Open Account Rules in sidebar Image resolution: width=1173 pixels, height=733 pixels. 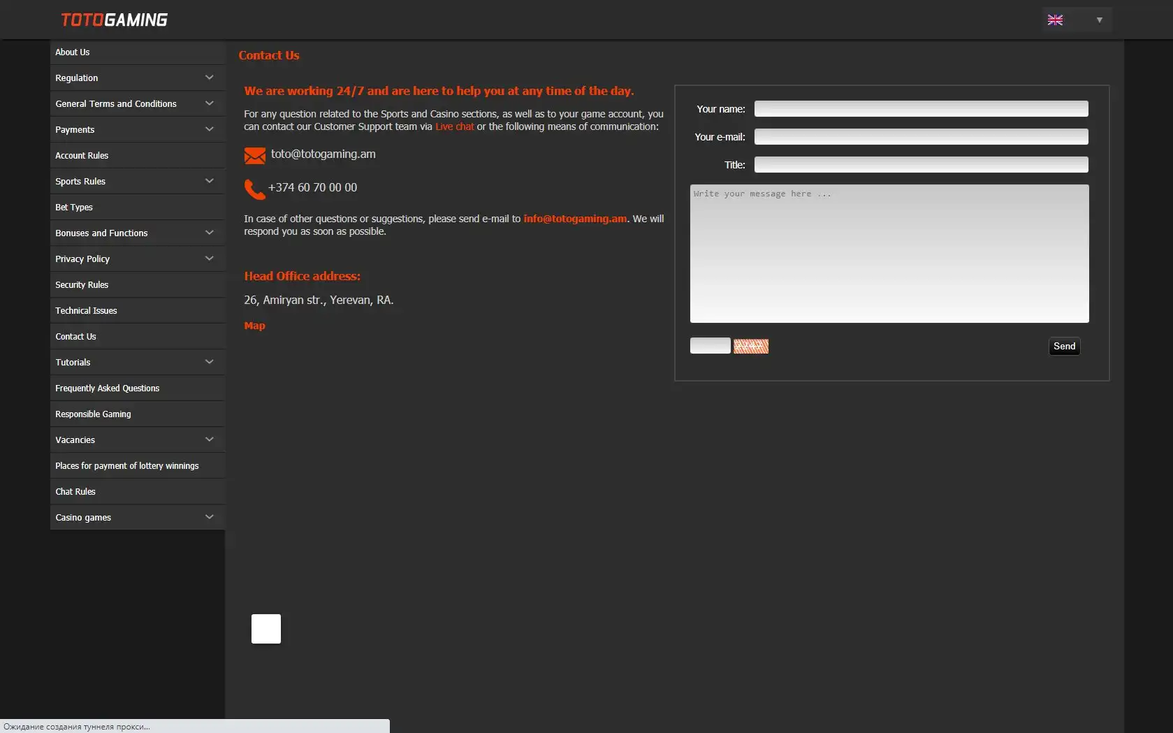[138, 155]
